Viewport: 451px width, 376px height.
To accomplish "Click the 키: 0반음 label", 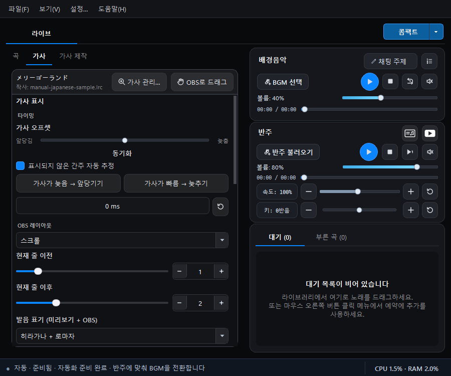I will pos(277,210).
